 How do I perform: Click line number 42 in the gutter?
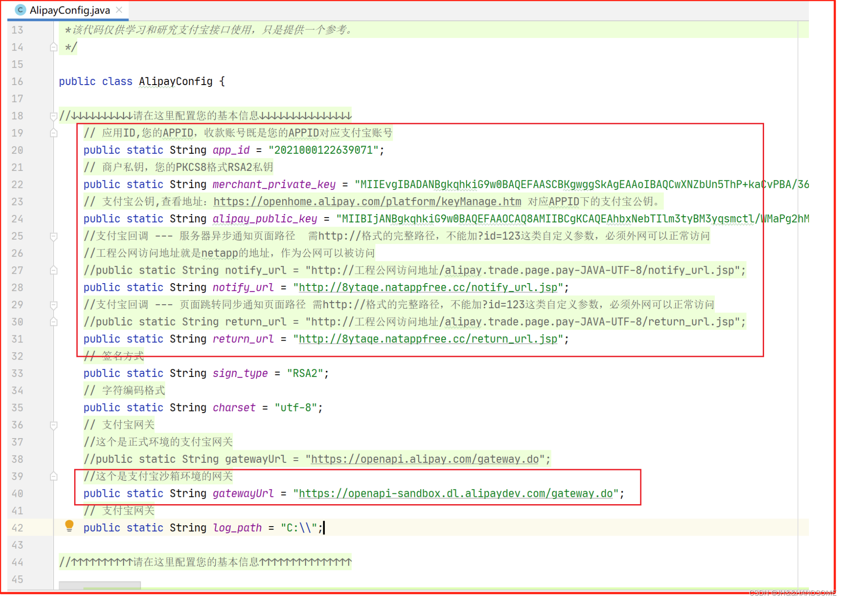coord(17,528)
